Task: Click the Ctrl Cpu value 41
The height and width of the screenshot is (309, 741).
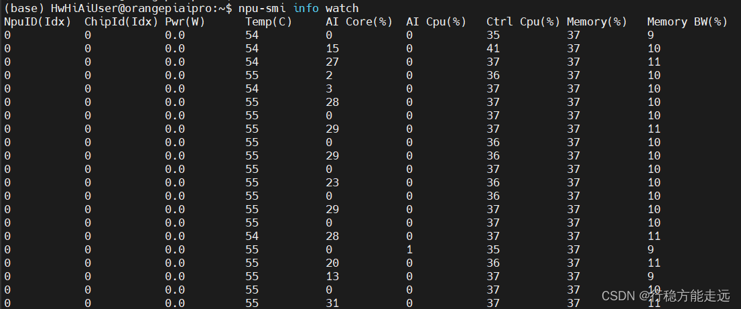Action: (x=493, y=48)
